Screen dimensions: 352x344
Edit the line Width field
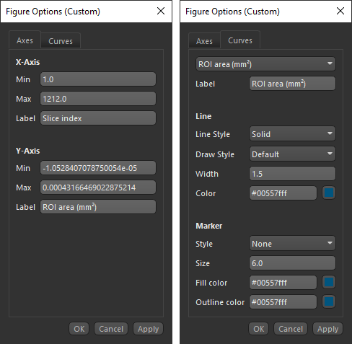[292, 174]
